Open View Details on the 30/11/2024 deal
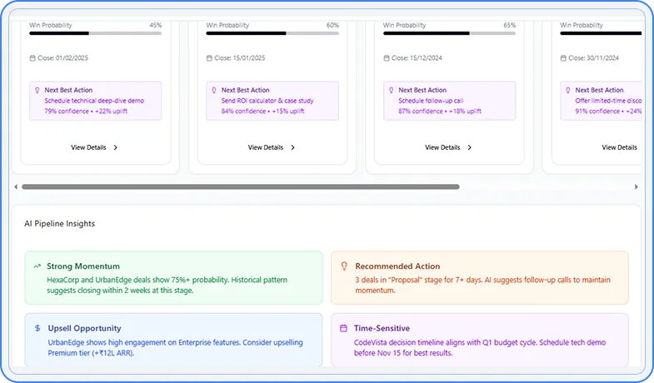The height and width of the screenshot is (383, 654). click(619, 147)
